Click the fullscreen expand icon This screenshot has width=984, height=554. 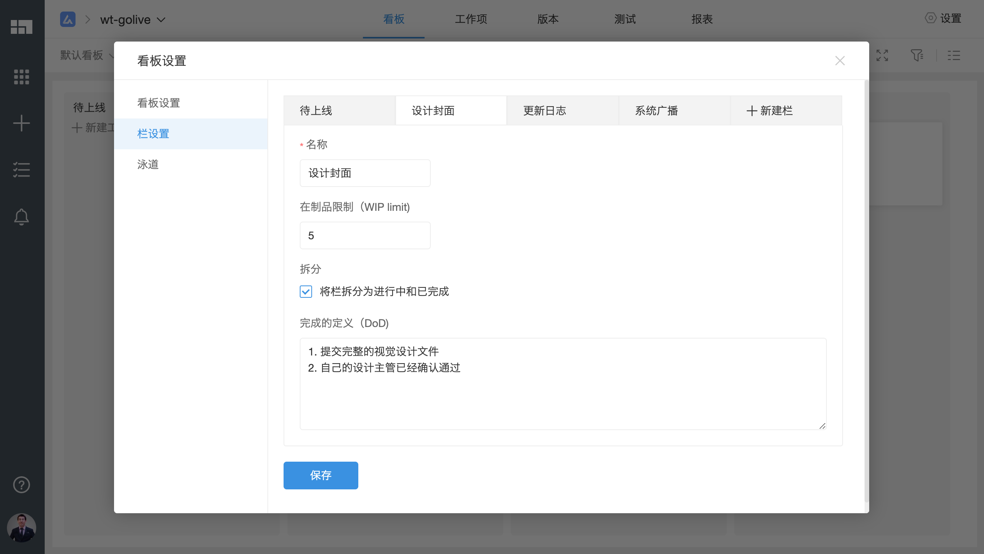click(882, 55)
